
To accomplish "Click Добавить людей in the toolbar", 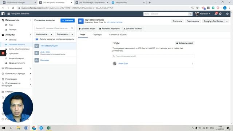I will point(87,29).
